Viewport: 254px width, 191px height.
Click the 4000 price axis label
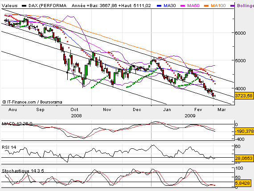click(x=240, y=88)
